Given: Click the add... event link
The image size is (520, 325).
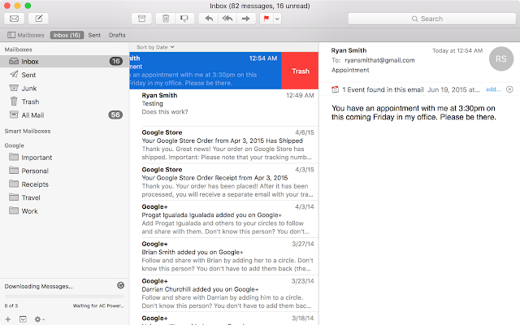Looking at the screenshot, I should pyautogui.click(x=493, y=89).
